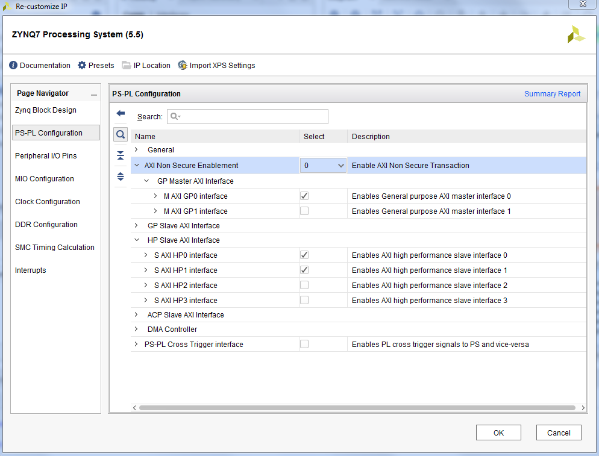Screen dimensions: 599x456
Task: Open the Documentation info icon
Action: (13, 65)
